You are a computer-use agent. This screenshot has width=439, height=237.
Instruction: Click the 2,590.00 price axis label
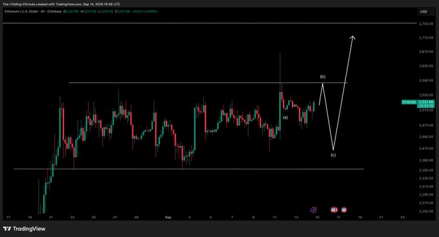coord(426,81)
